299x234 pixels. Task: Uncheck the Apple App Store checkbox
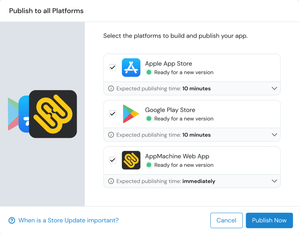point(112,67)
